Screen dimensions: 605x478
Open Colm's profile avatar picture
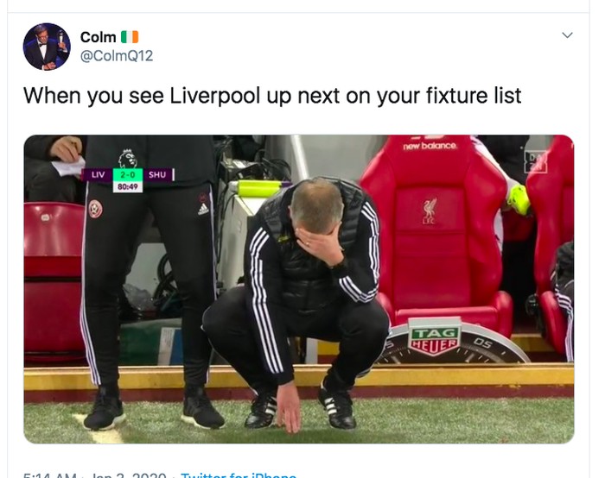tap(47, 47)
